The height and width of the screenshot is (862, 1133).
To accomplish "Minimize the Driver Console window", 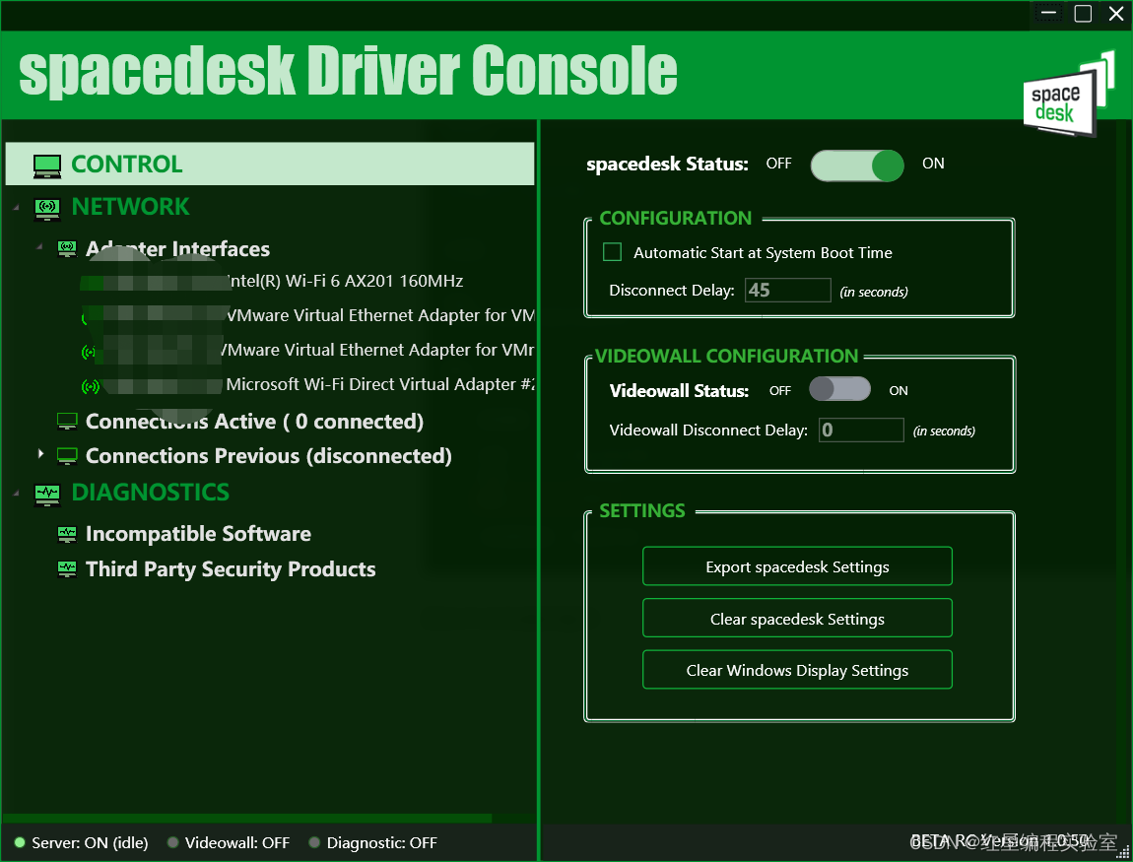I will click(1049, 14).
